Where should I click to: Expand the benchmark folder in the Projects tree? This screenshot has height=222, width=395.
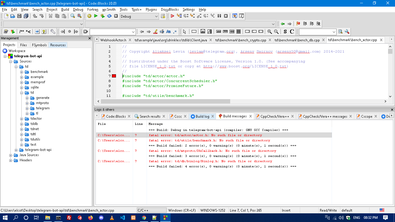[x=21, y=72]
